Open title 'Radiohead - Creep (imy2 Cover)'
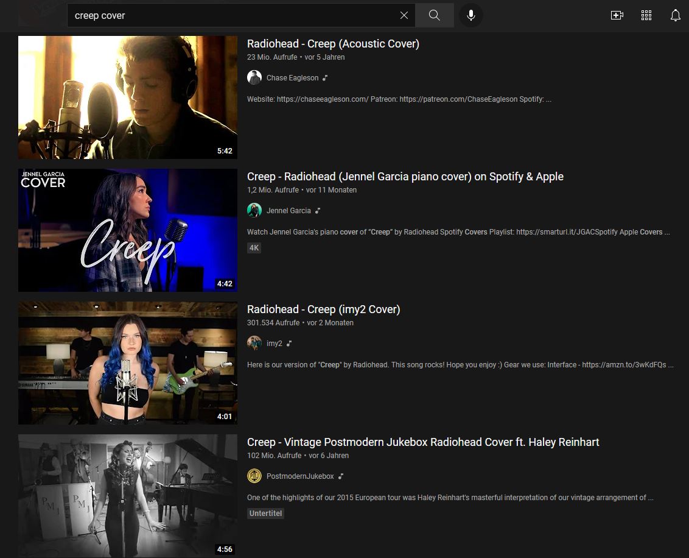The width and height of the screenshot is (689, 558). coord(323,309)
